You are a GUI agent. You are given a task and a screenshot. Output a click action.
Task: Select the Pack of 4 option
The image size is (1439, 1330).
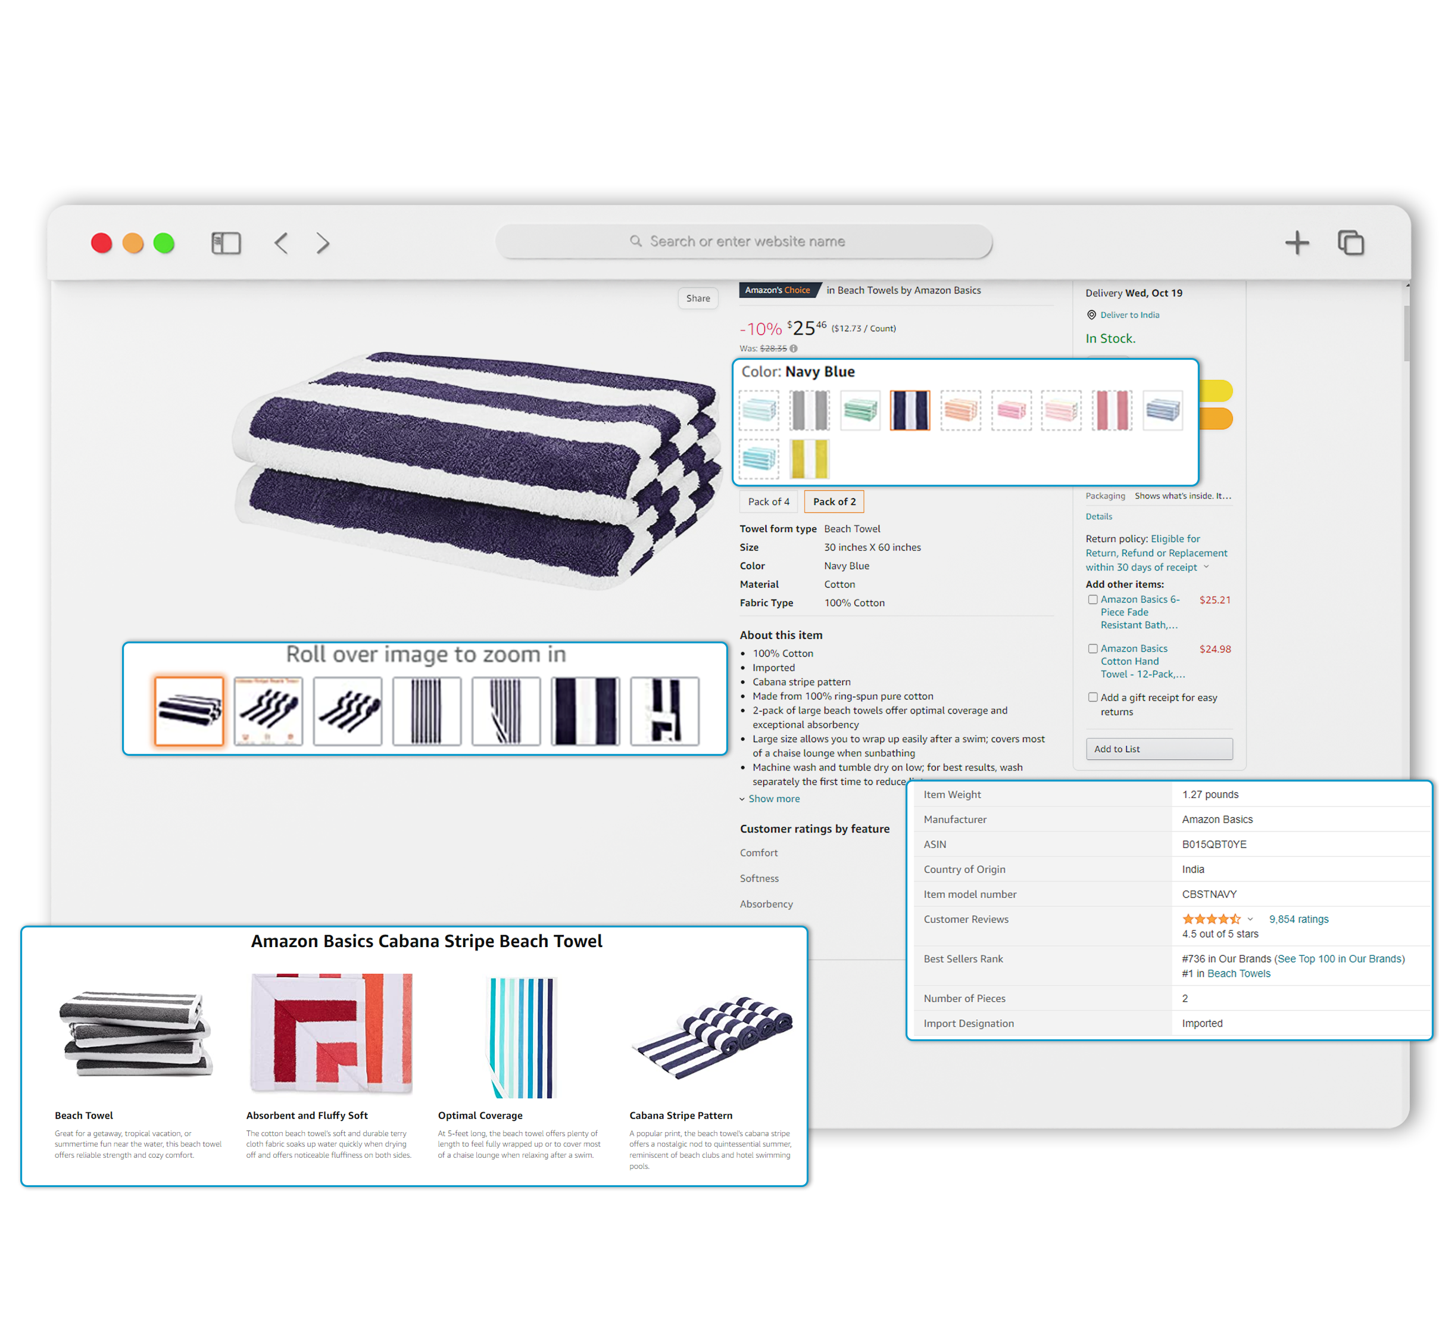pyautogui.click(x=769, y=502)
